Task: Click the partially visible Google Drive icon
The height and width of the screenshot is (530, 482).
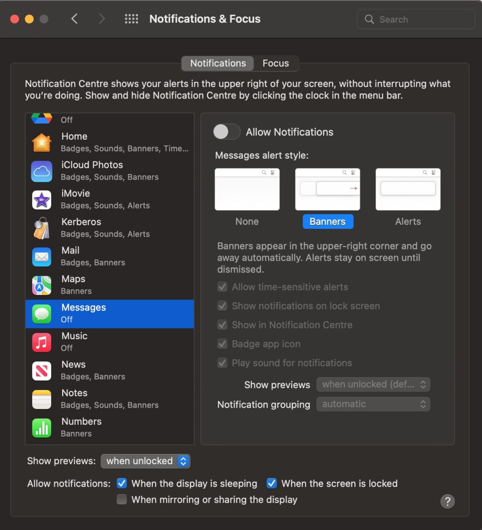Action: (x=42, y=118)
